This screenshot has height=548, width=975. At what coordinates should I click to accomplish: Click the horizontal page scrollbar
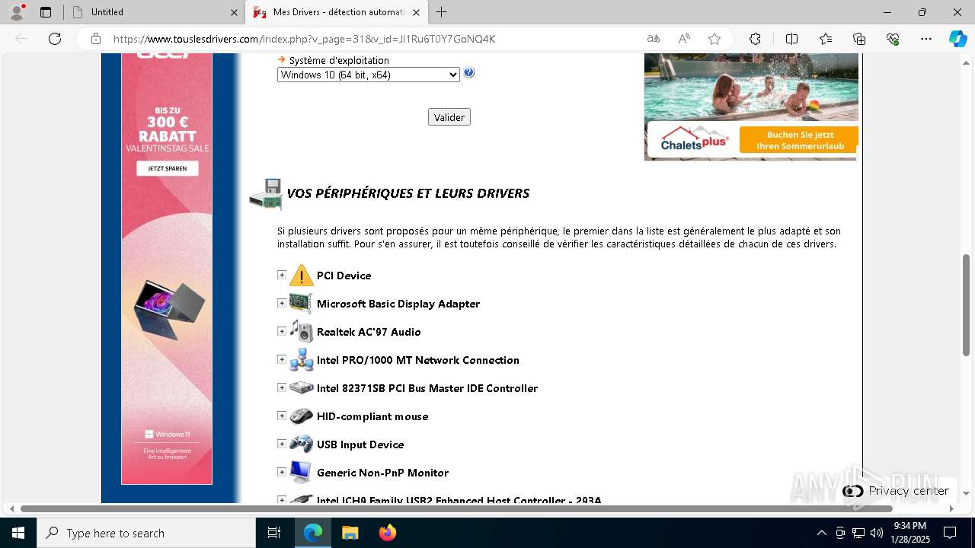point(457,508)
